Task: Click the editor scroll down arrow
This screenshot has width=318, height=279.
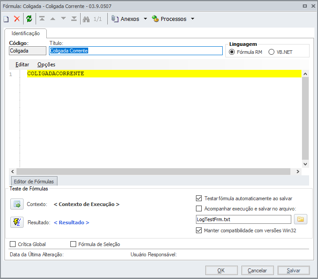Action: tap(305, 164)
